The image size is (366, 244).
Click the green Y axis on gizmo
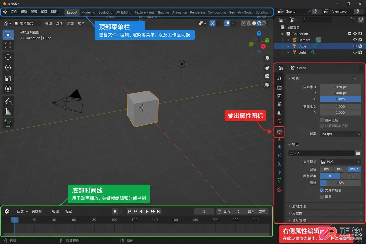pos(267,40)
